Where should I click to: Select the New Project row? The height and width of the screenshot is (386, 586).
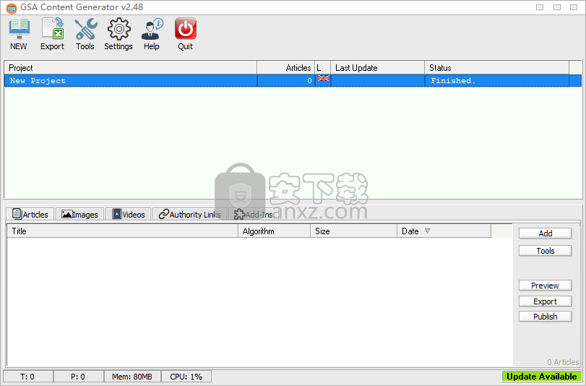tap(293, 81)
